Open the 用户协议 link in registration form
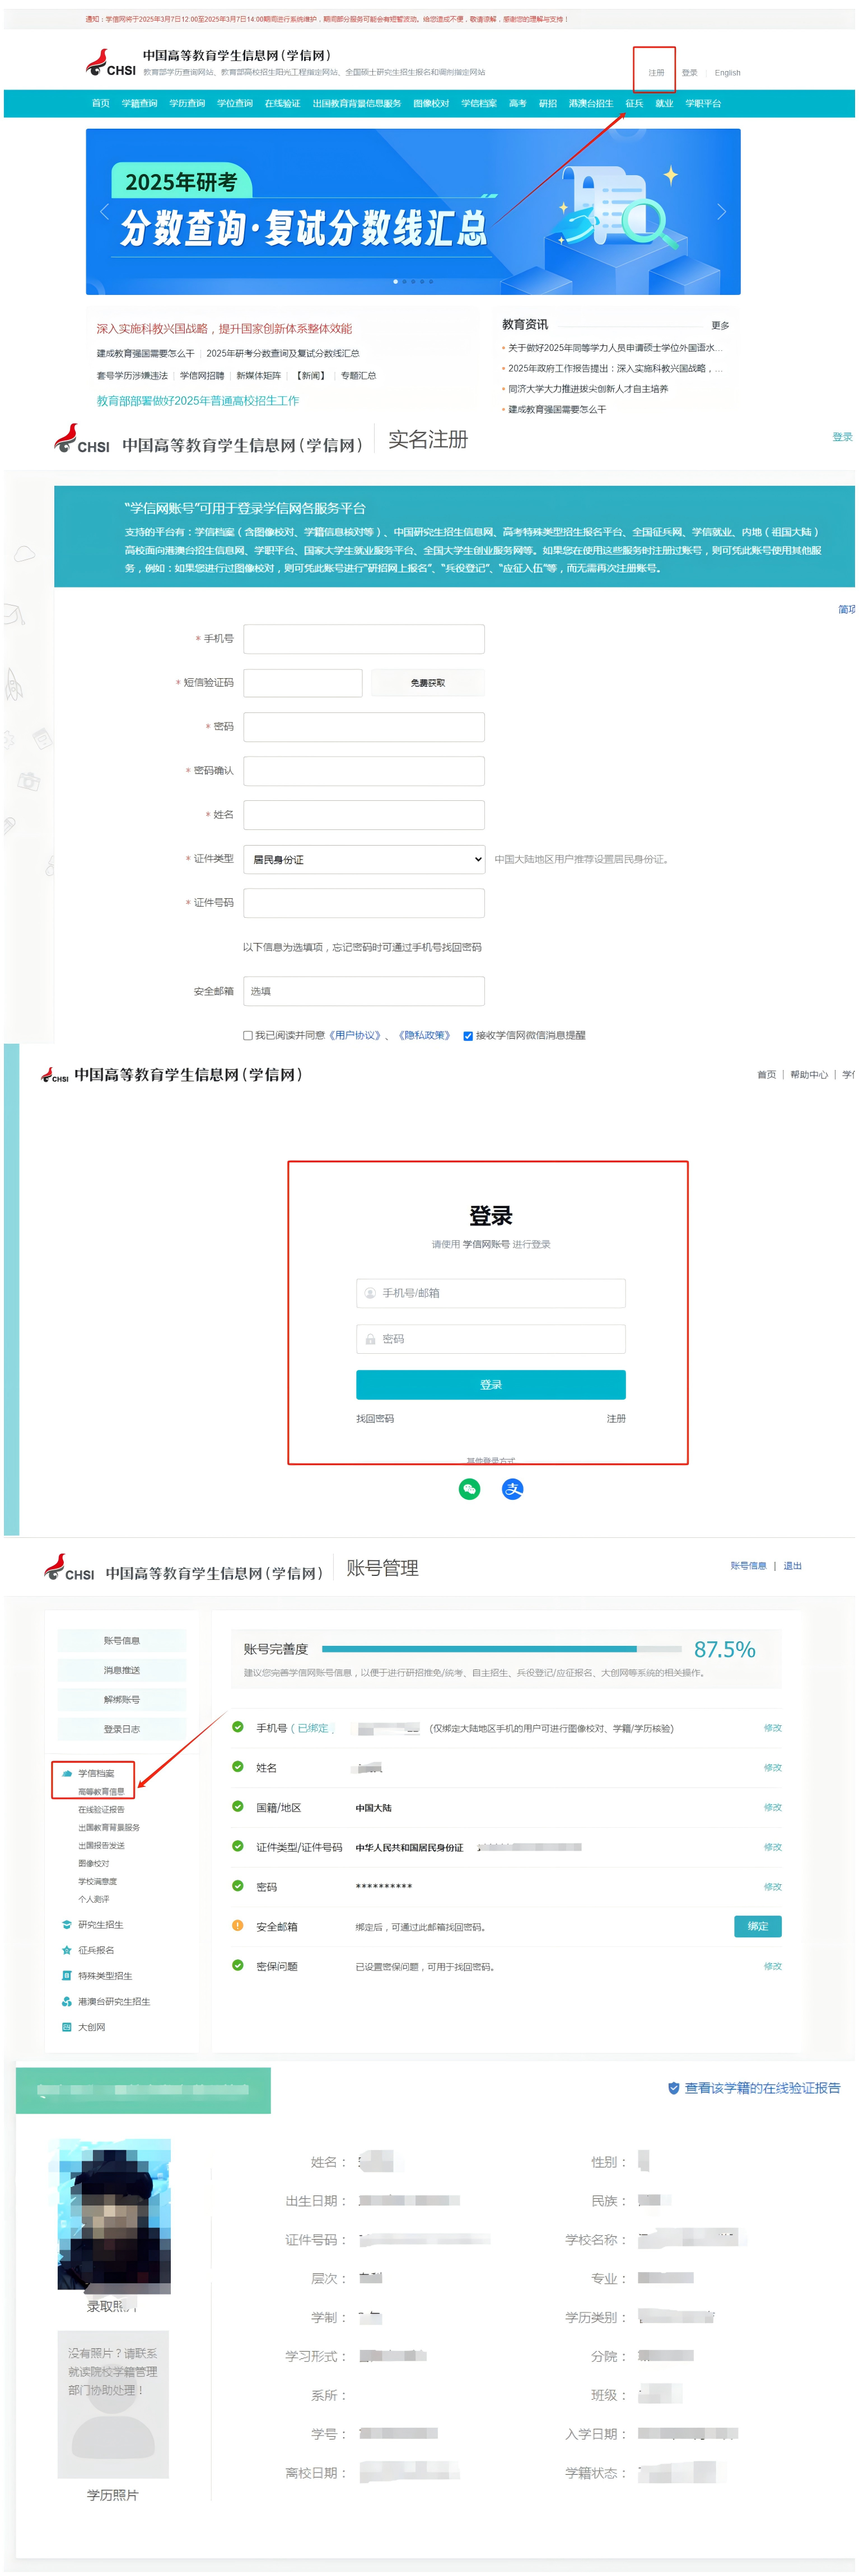Screen dimensions: 859x2576 click(356, 1035)
